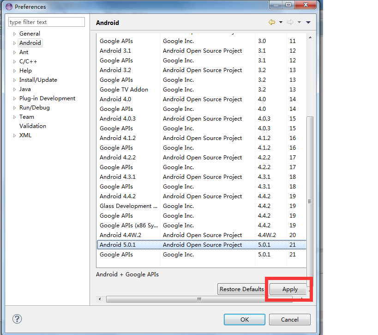The height and width of the screenshot is (335, 378).
Task: Click the help question mark icon
Action: [x=17, y=319]
